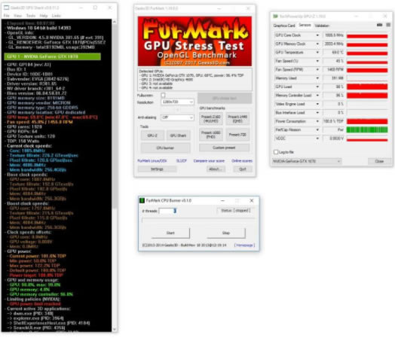Screen dimensions: 395x341
Task: Open the GPU-Z hamburger menu icon
Action: coord(388,25)
